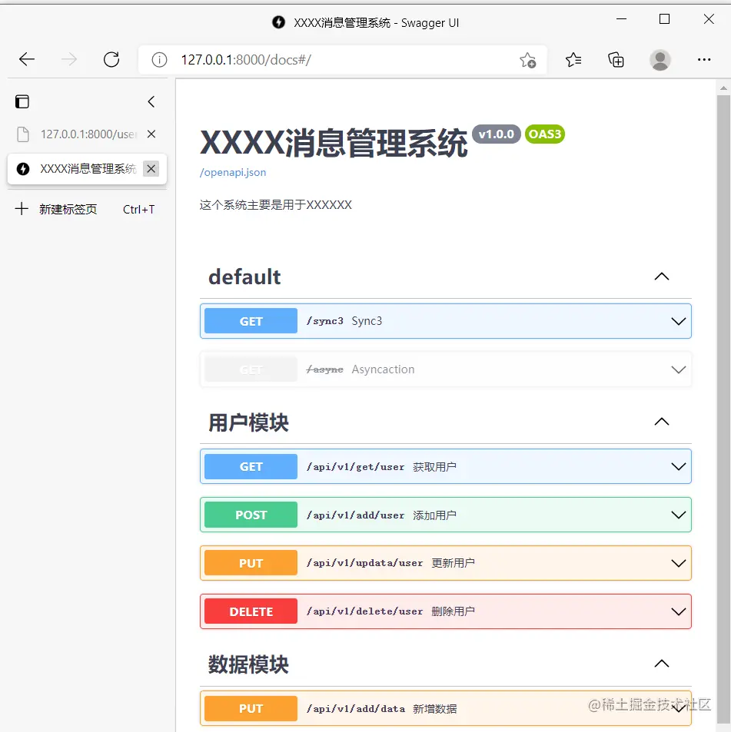The width and height of the screenshot is (731, 732).
Task: Open the Settings and more menu
Action: (x=704, y=60)
